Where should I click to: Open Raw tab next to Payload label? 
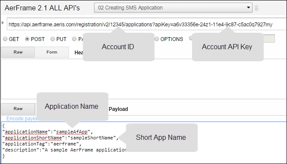(18, 109)
